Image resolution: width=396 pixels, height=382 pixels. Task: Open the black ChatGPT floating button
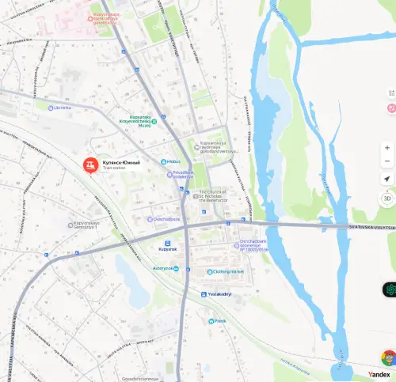(x=390, y=289)
